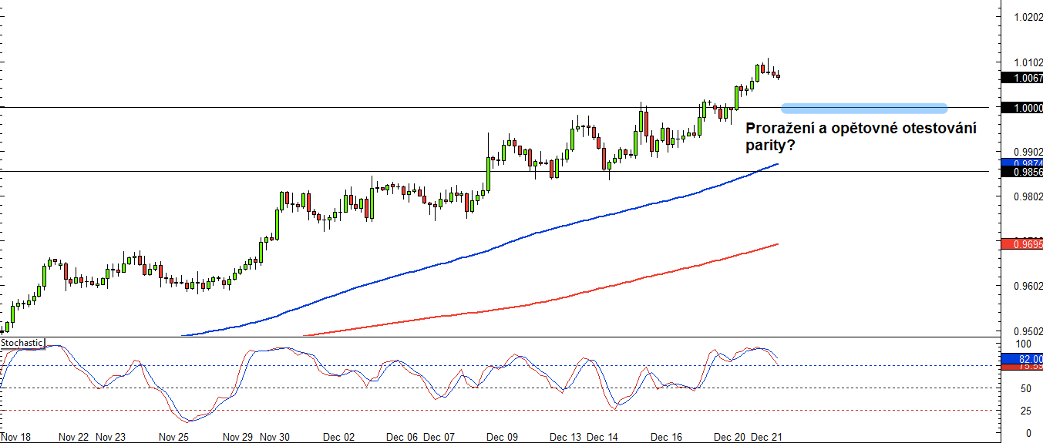Click the 0.9902 price axis label
This screenshot has height=443, width=1043.
pos(1029,152)
